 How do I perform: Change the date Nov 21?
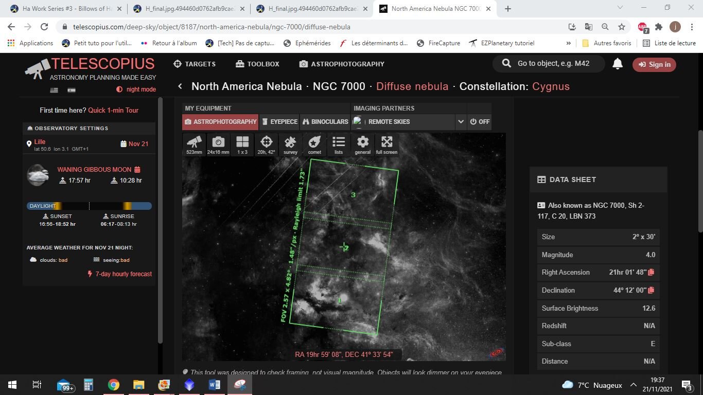click(x=134, y=144)
